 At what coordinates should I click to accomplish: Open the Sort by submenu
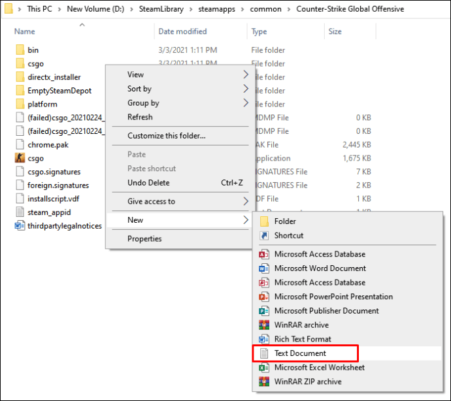pos(180,89)
